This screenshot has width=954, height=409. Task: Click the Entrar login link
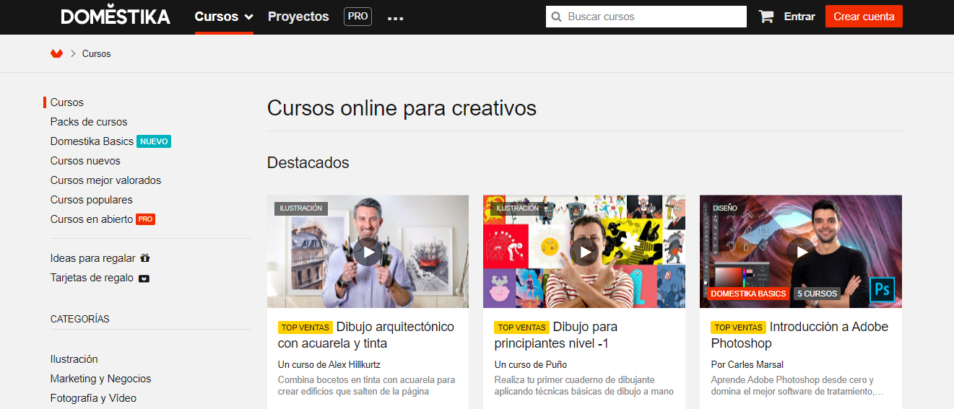799,17
